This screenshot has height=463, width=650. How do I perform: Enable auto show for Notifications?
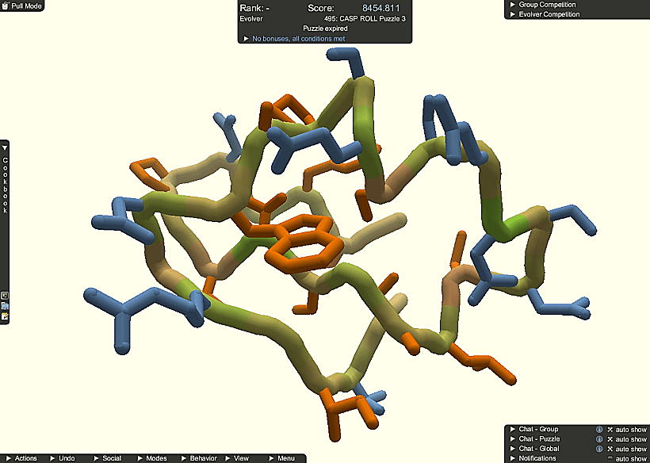click(610, 458)
